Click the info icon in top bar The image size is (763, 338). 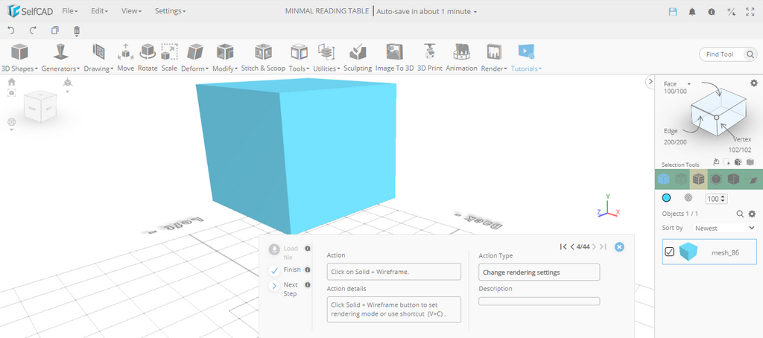click(712, 12)
